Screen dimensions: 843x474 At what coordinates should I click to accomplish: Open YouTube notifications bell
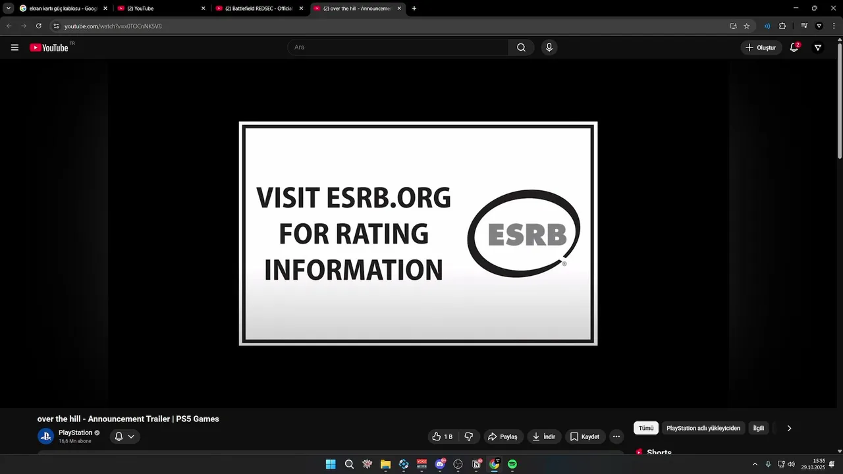(x=794, y=47)
